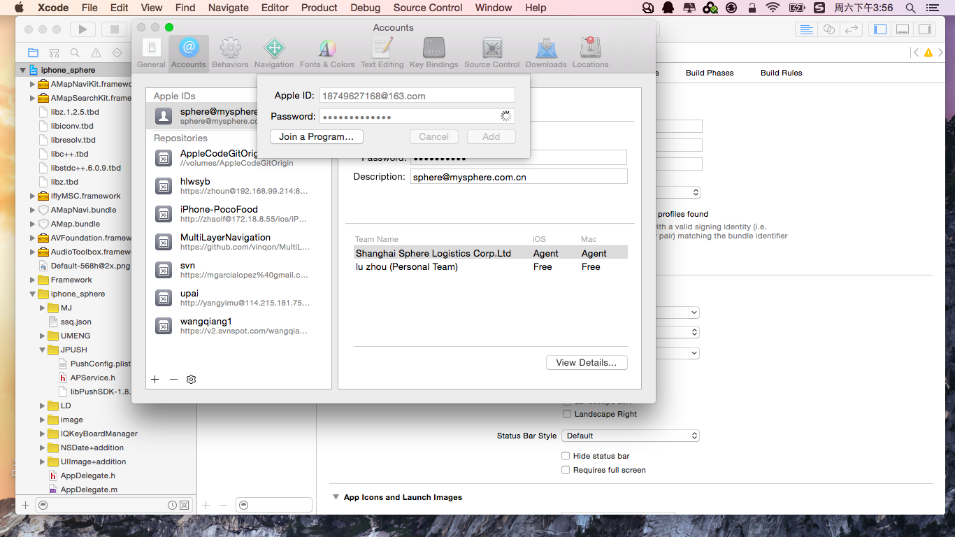Click add account plus icon
The image size is (955, 537).
[x=155, y=379]
